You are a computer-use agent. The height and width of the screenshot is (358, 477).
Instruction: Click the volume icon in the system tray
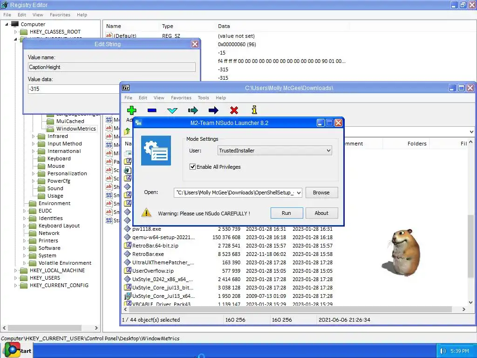[443, 351]
